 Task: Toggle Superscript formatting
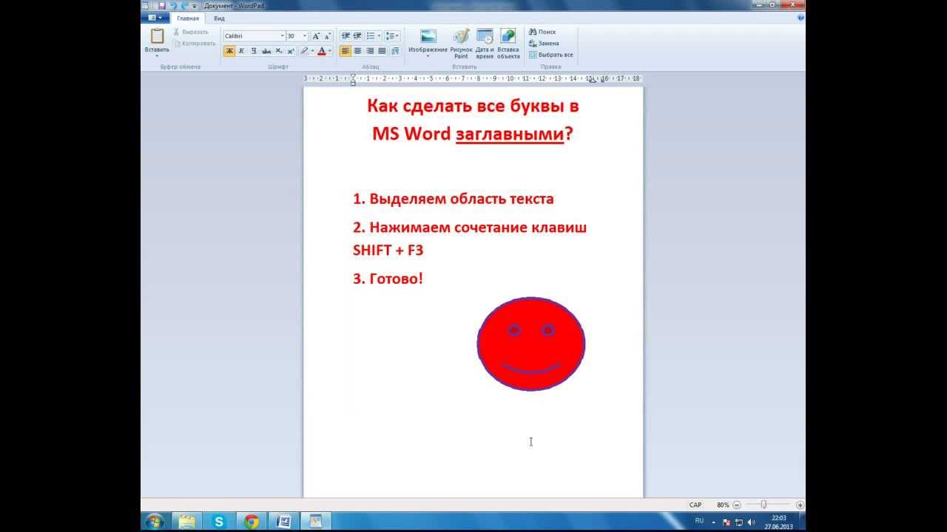tap(291, 51)
